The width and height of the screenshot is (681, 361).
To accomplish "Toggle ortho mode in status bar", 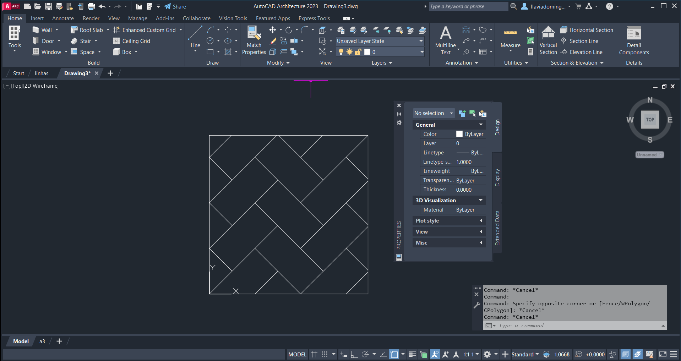I will click(x=354, y=354).
